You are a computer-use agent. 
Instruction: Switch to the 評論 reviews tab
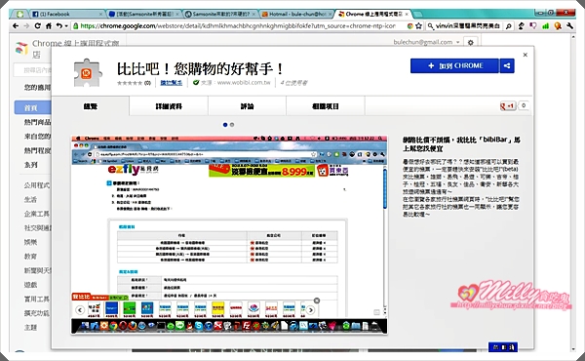click(247, 106)
